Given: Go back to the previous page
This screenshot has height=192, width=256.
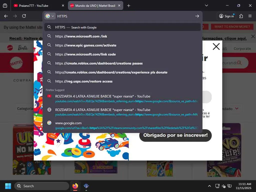Looking at the screenshot, I should 6,16.
